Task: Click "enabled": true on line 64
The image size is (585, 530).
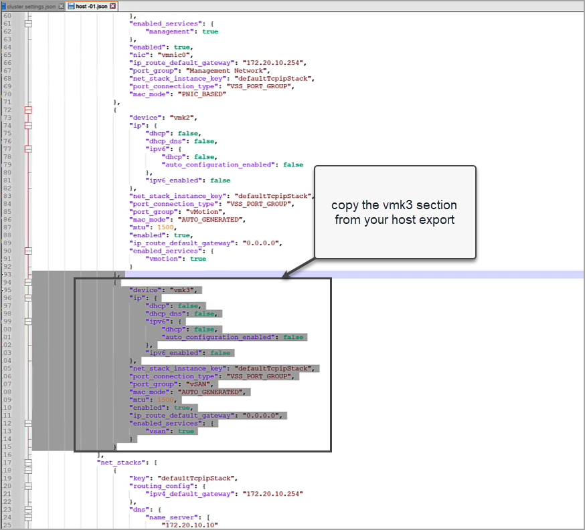Action: [x=161, y=47]
